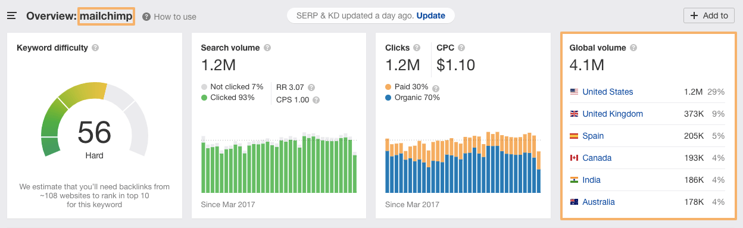Click the gray Not clicked legend dot

[205, 87]
